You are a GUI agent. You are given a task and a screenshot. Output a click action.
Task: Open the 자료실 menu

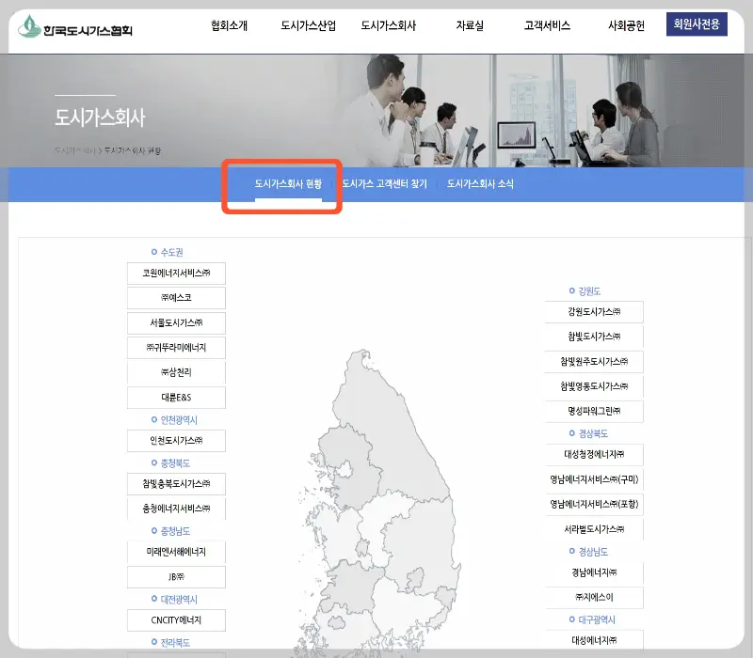pyautogui.click(x=470, y=25)
